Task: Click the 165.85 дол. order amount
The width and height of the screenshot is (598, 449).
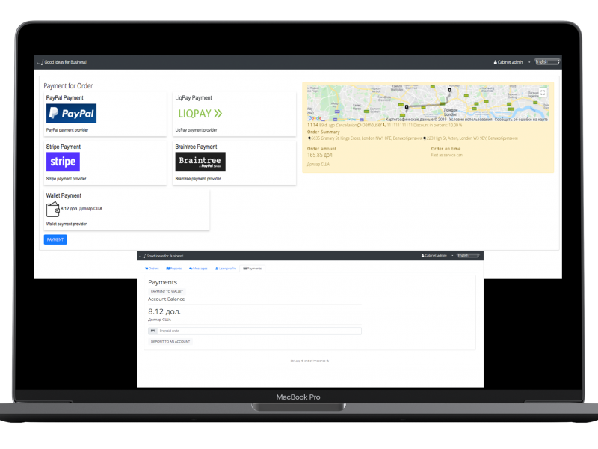Action: click(320, 156)
